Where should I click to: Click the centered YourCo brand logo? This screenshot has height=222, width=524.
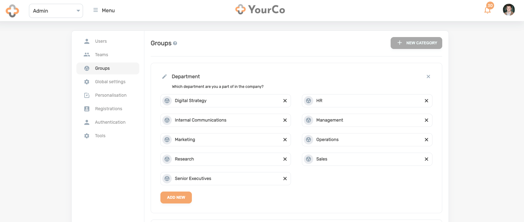[x=260, y=9]
